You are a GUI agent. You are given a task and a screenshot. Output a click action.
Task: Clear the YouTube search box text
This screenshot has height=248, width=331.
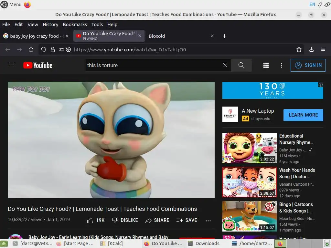click(225, 65)
